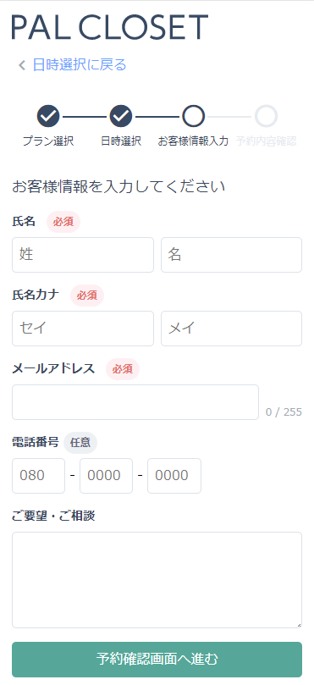Image resolution: width=314 pixels, height=685 pixels.
Task: Focus the 姓 last name field
Action: click(x=83, y=255)
